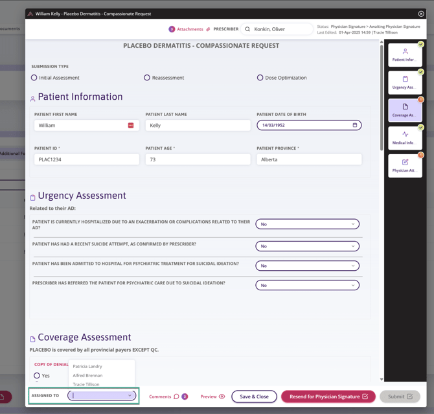Screen dimensions: 434x414
Task: Click the comments speech bubble icon
Action: tap(176, 397)
